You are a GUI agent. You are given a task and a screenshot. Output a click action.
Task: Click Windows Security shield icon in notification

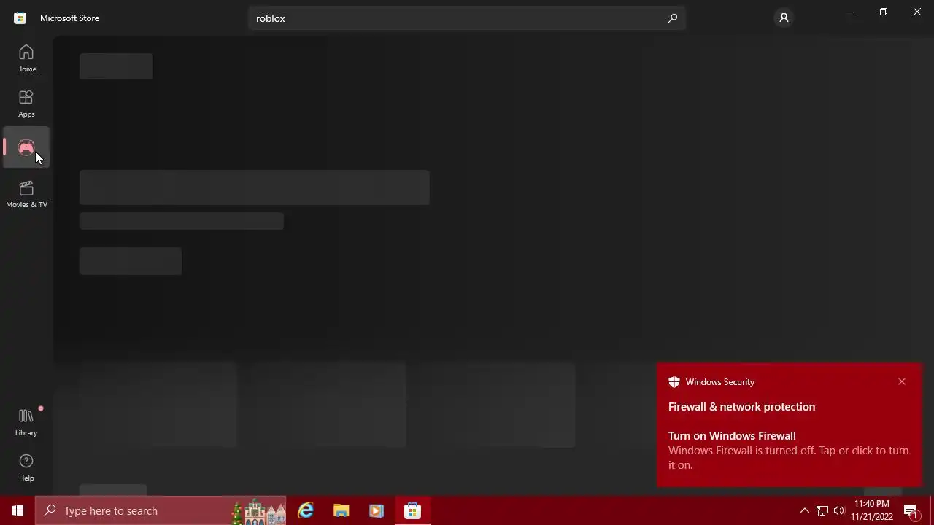[x=674, y=382]
